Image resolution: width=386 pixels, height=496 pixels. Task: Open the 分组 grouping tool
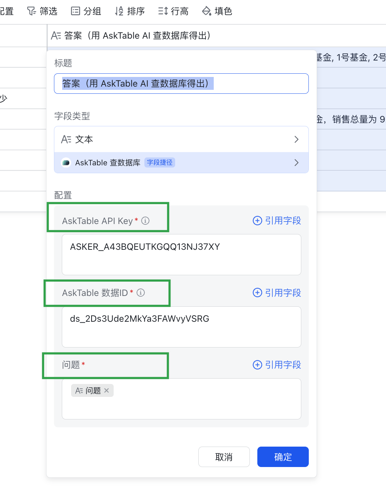[x=86, y=11]
